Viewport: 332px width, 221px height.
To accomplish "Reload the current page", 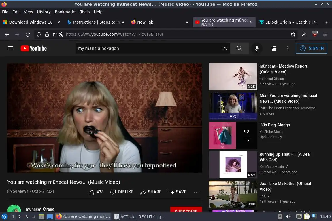I will click(x=28, y=34).
